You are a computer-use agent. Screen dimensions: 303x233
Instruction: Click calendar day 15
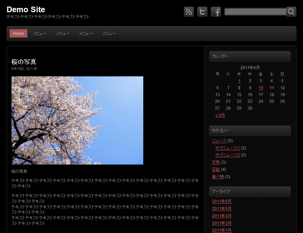239,95
